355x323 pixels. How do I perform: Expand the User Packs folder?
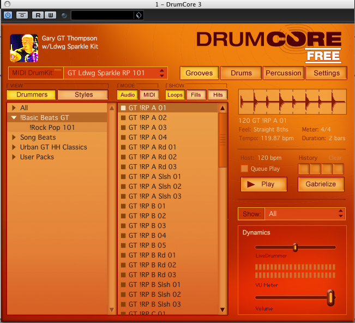[x=14, y=157]
